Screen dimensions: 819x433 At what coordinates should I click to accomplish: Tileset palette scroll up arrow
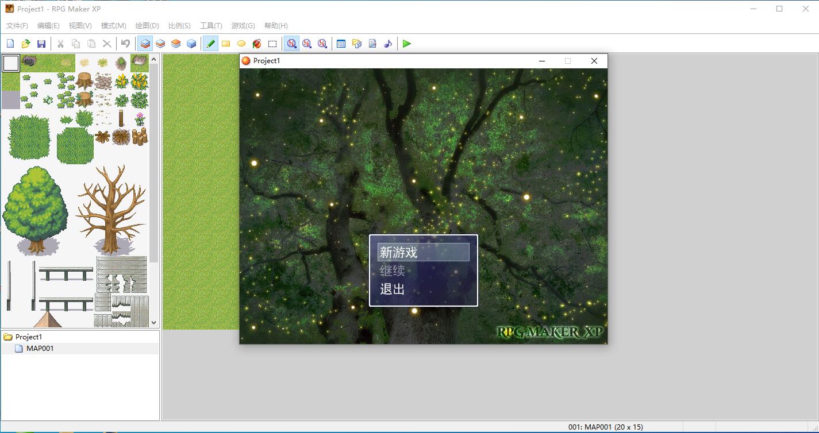(x=154, y=59)
